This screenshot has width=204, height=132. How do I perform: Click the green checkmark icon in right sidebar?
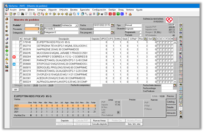181,29
